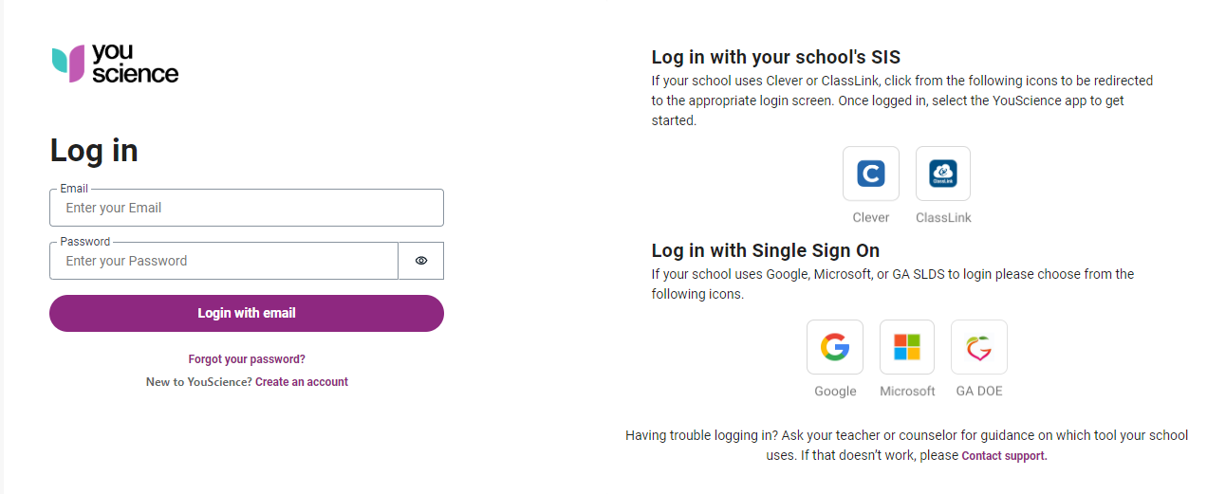Follow the Create an account link
This screenshot has height=494, width=1207.
(302, 382)
